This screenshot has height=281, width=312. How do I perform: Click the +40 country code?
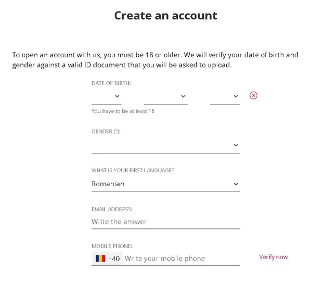(x=114, y=259)
